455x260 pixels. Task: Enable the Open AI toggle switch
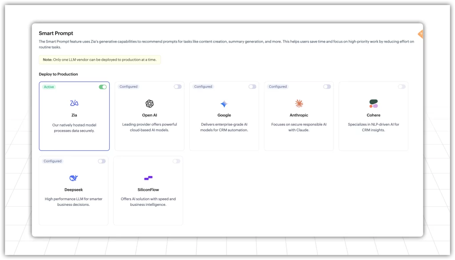(178, 87)
